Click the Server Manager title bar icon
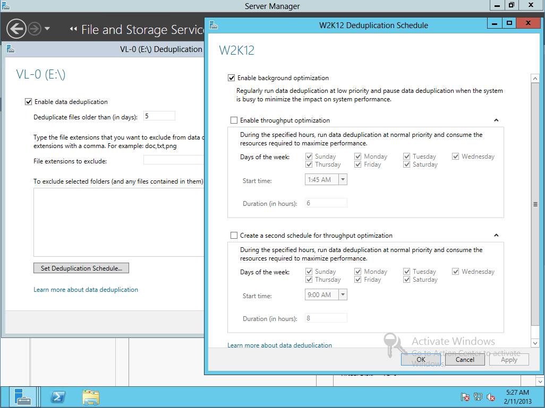 (x=5, y=6)
